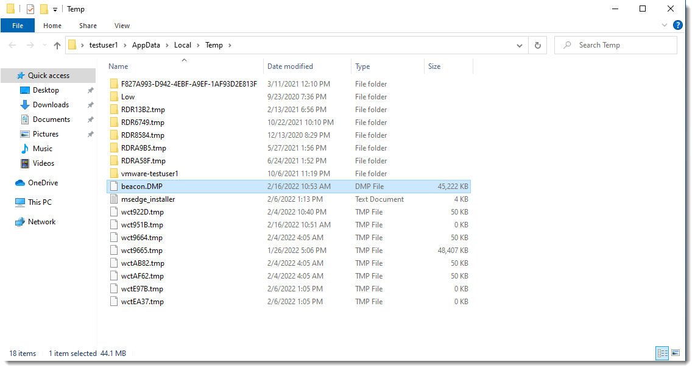Select Details view in the status bar
The image size is (695, 370).
tap(662, 353)
